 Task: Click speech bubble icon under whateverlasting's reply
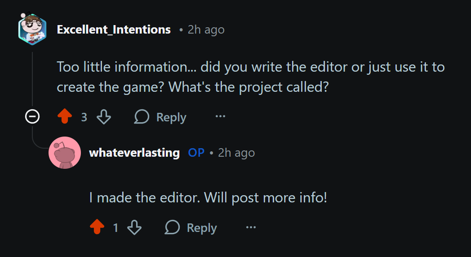(172, 227)
